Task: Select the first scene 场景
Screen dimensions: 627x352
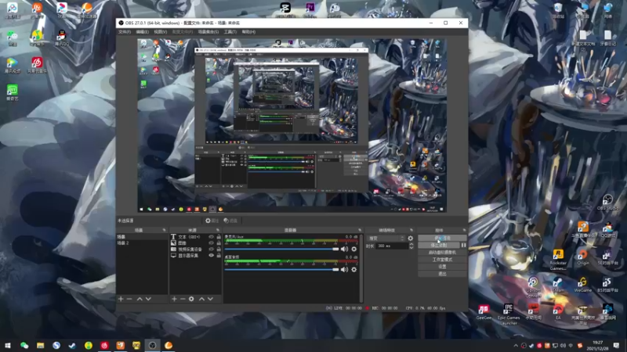Action: pos(142,237)
